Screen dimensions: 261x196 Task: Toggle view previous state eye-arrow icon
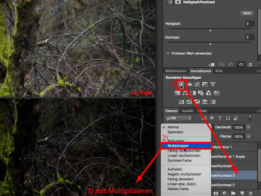pos(221,64)
